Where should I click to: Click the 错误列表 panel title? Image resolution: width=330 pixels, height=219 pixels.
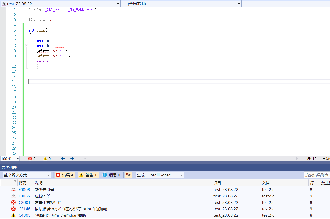click(9, 167)
